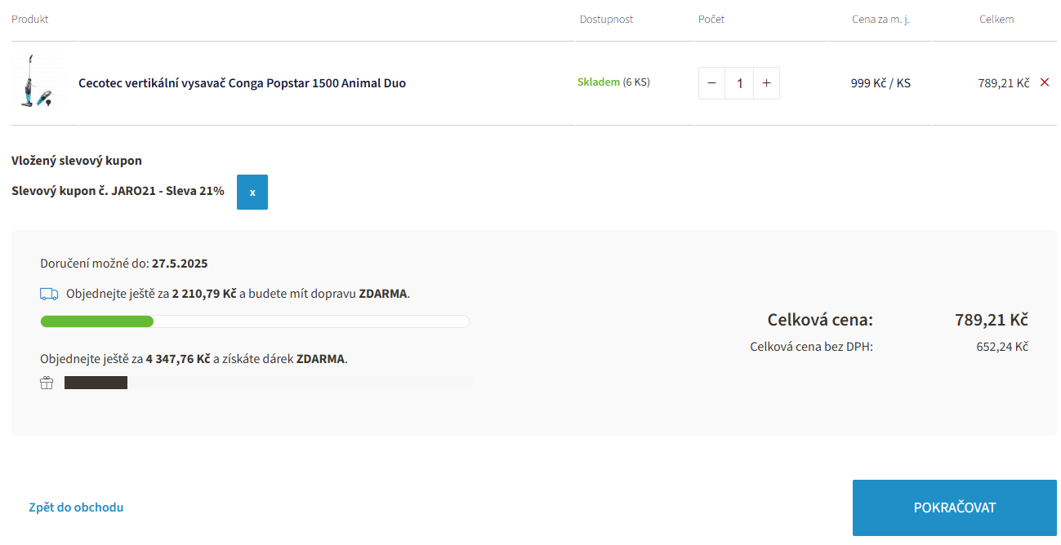Click the gift box icon
The height and width of the screenshot is (545, 1061).
[x=47, y=383]
